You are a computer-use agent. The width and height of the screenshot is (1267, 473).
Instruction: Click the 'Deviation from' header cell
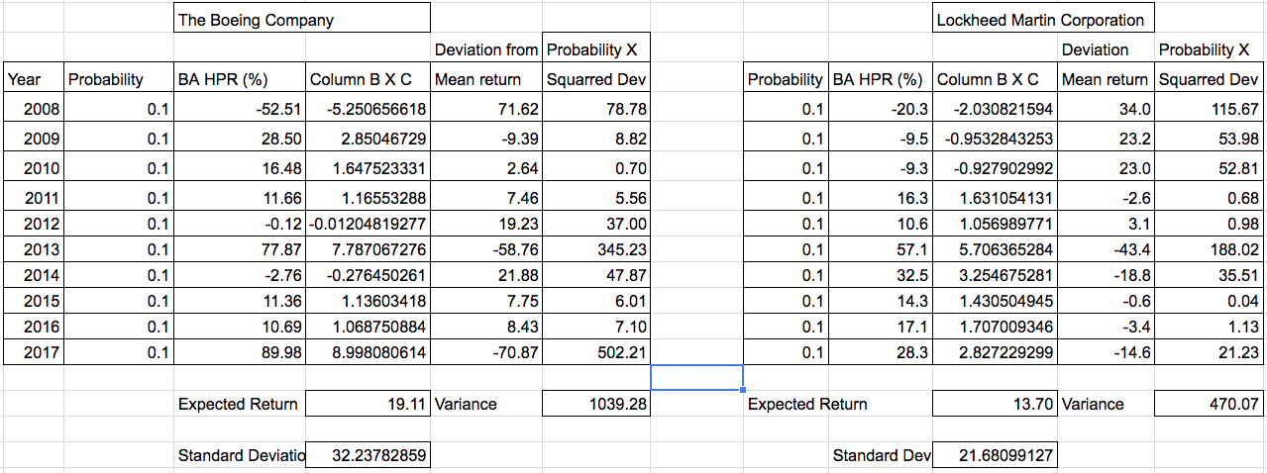486,49
